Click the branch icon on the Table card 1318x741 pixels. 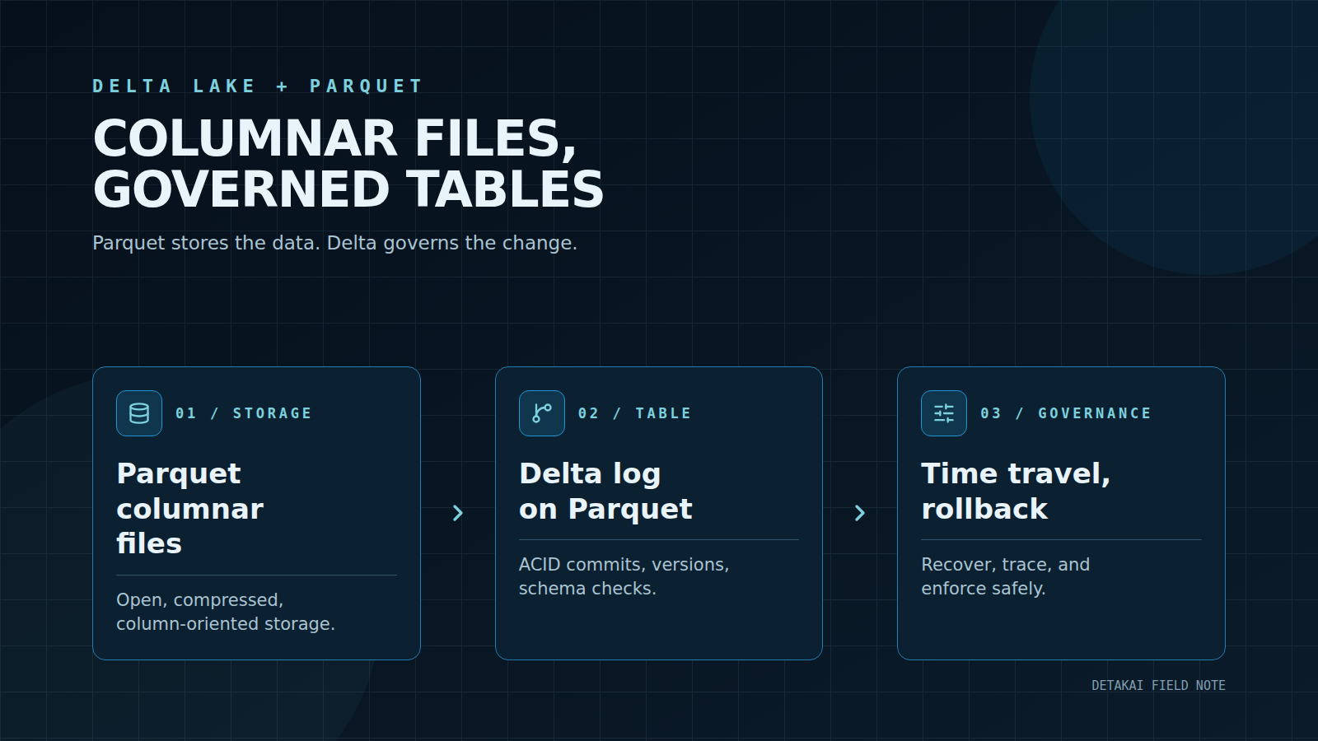[x=542, y=413]
